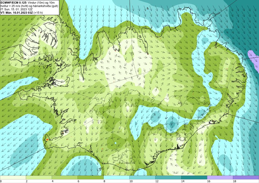Choose the 6–8 m/s dark green legend swatch
The width and height of the screenshot is (259, 183).
click(90, 178)
